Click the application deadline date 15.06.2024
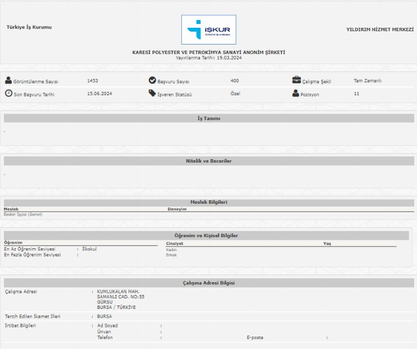Image resolution: width=417 pixels, height=349 pixels. pyautogui.click(x=100, y=94)
